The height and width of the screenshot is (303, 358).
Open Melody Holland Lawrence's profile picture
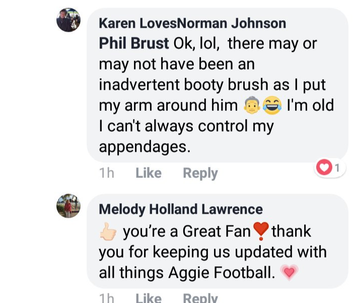click(x=68, y=206)
